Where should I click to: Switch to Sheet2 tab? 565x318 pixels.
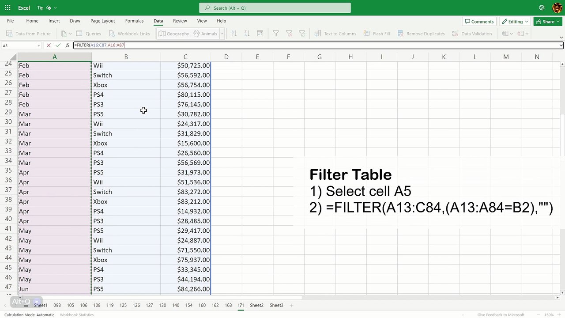(256, 305)
